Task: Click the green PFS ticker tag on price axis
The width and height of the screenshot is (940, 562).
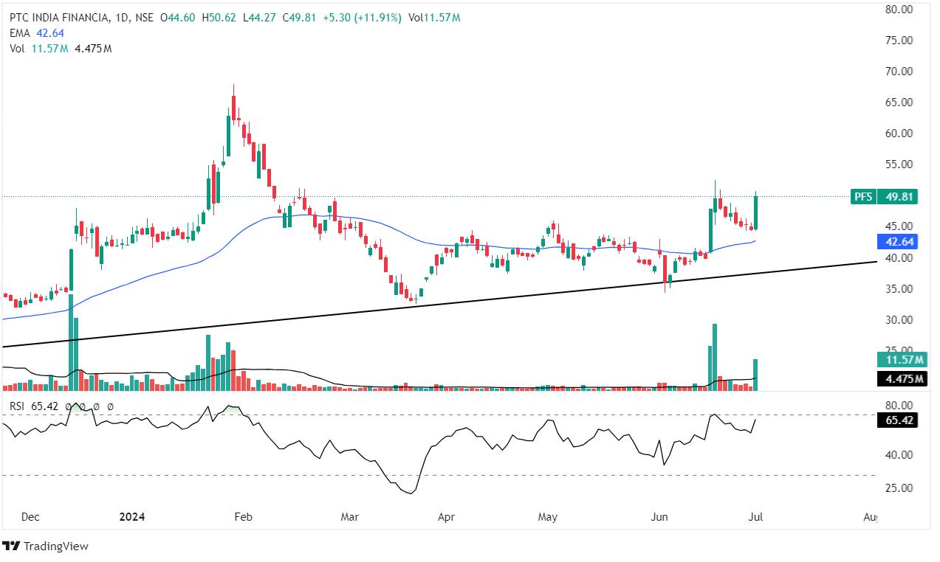Action: click(x=862, y=196)
